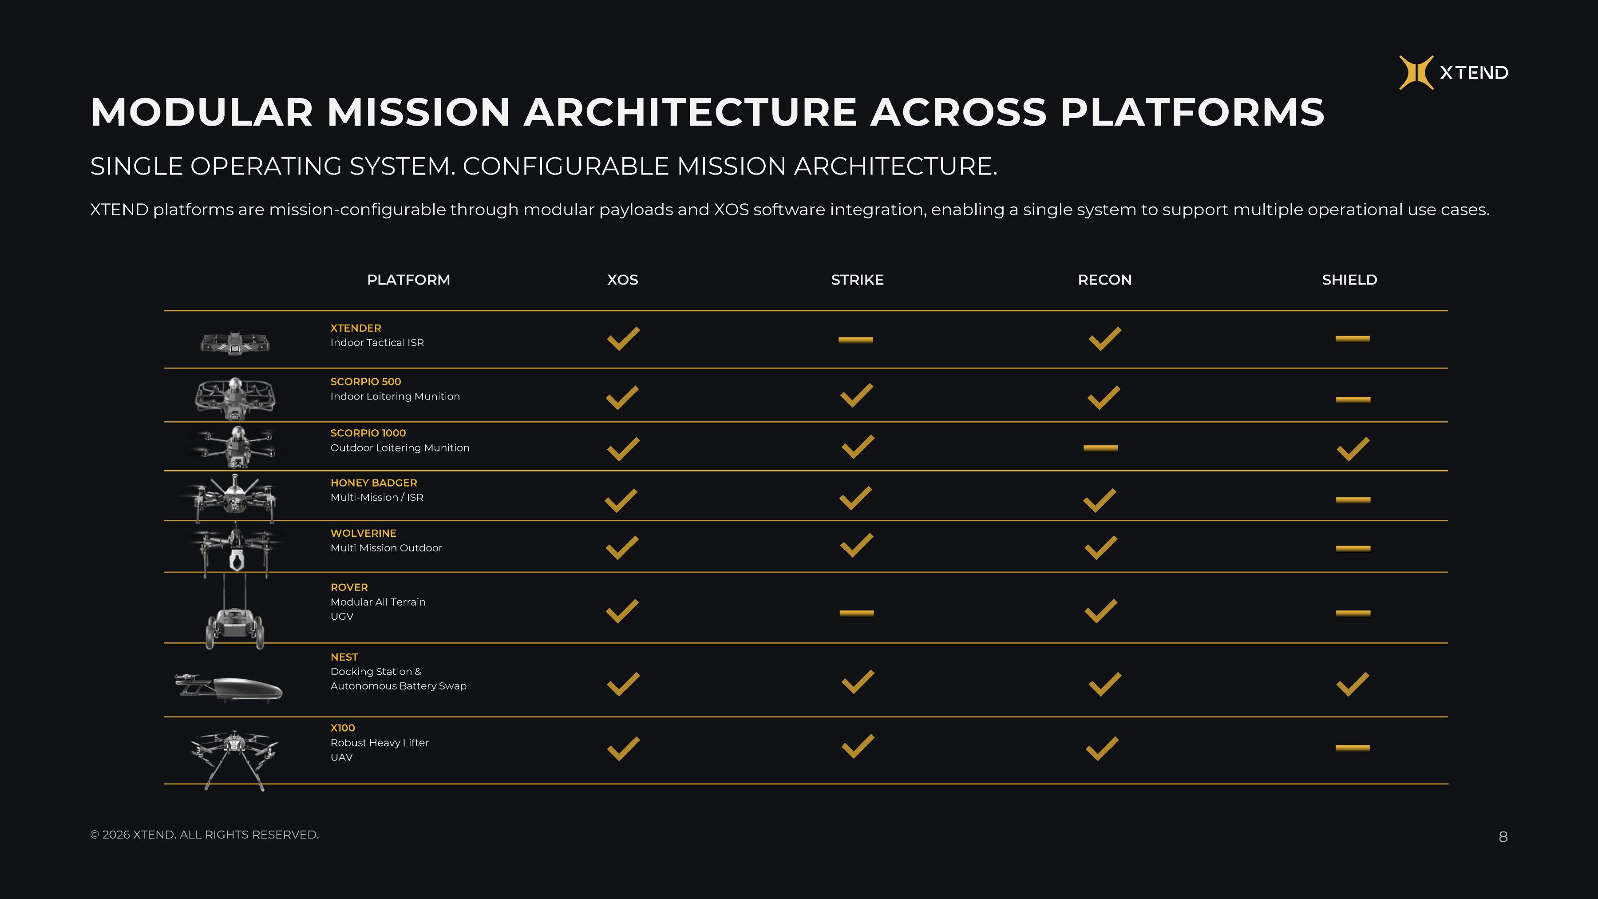Image resolution: width=1598 pixels, height=899 pixels.
Task: Select the SHIELD dash for X100
Action: 1353,748
